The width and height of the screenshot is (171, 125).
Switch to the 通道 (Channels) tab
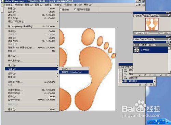[144, 45]
